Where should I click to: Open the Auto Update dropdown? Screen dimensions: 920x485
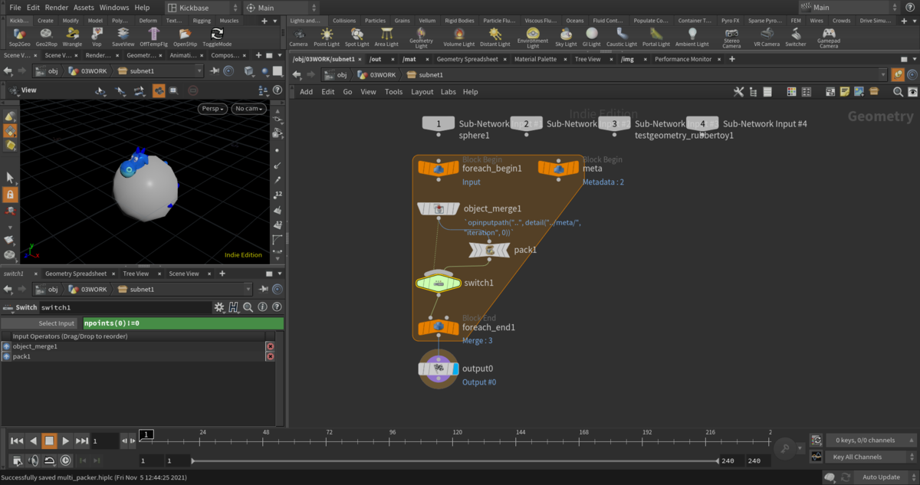886,477
